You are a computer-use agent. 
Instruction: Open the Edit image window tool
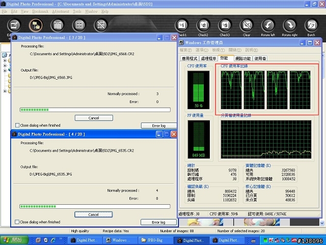14,26
